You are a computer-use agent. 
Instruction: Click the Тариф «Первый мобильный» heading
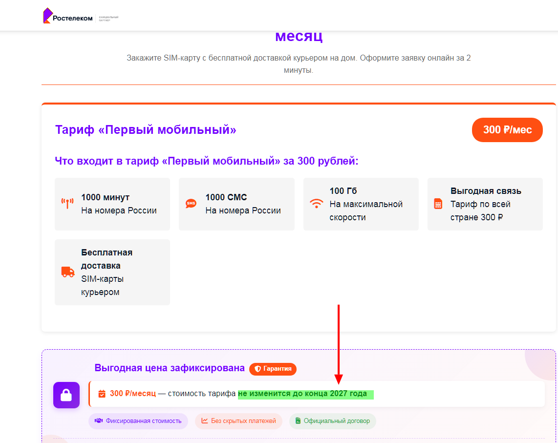tap(146, 130)
